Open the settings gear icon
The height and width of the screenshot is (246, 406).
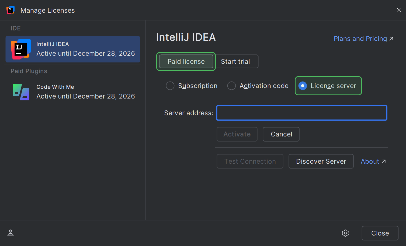345,233
